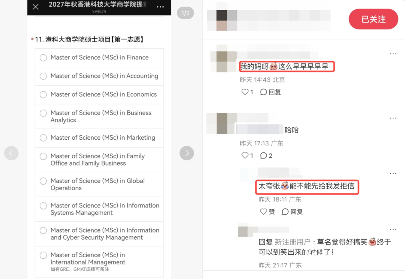The height and width of the screenshot is (279, 405).
Task: Open the three-dot menu in survey header
Action: coord(160,7)
